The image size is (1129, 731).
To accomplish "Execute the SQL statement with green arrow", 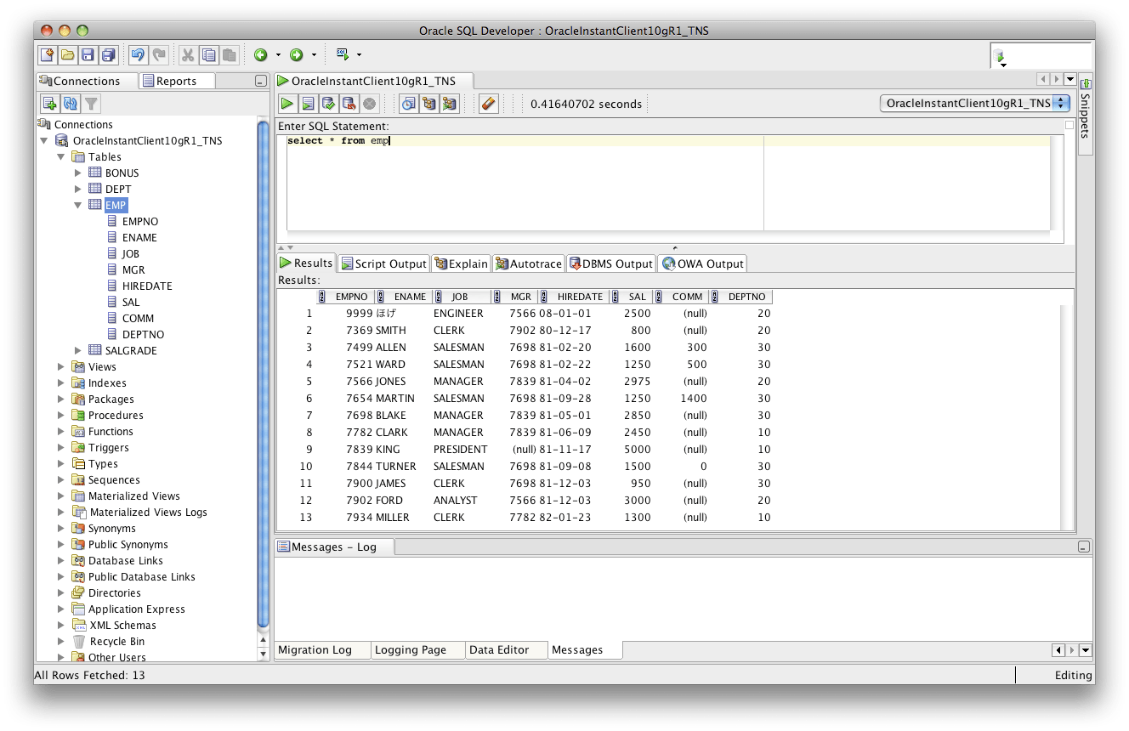I will point(287,104).
